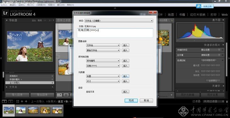
Task: Decrease 曝光度 by large step button
Action: point(203,65)
